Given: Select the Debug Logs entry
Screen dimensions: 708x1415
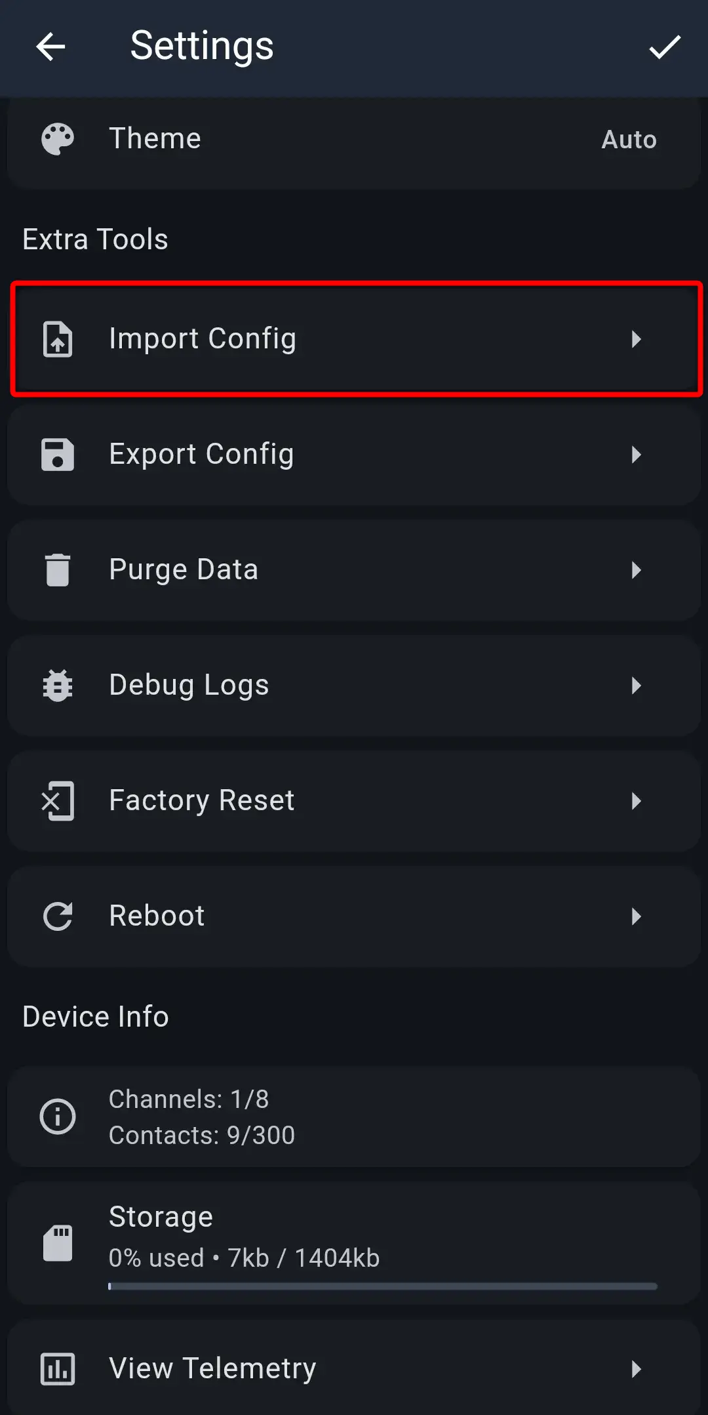Looking at the screenshot, I should tap(189, 686).
